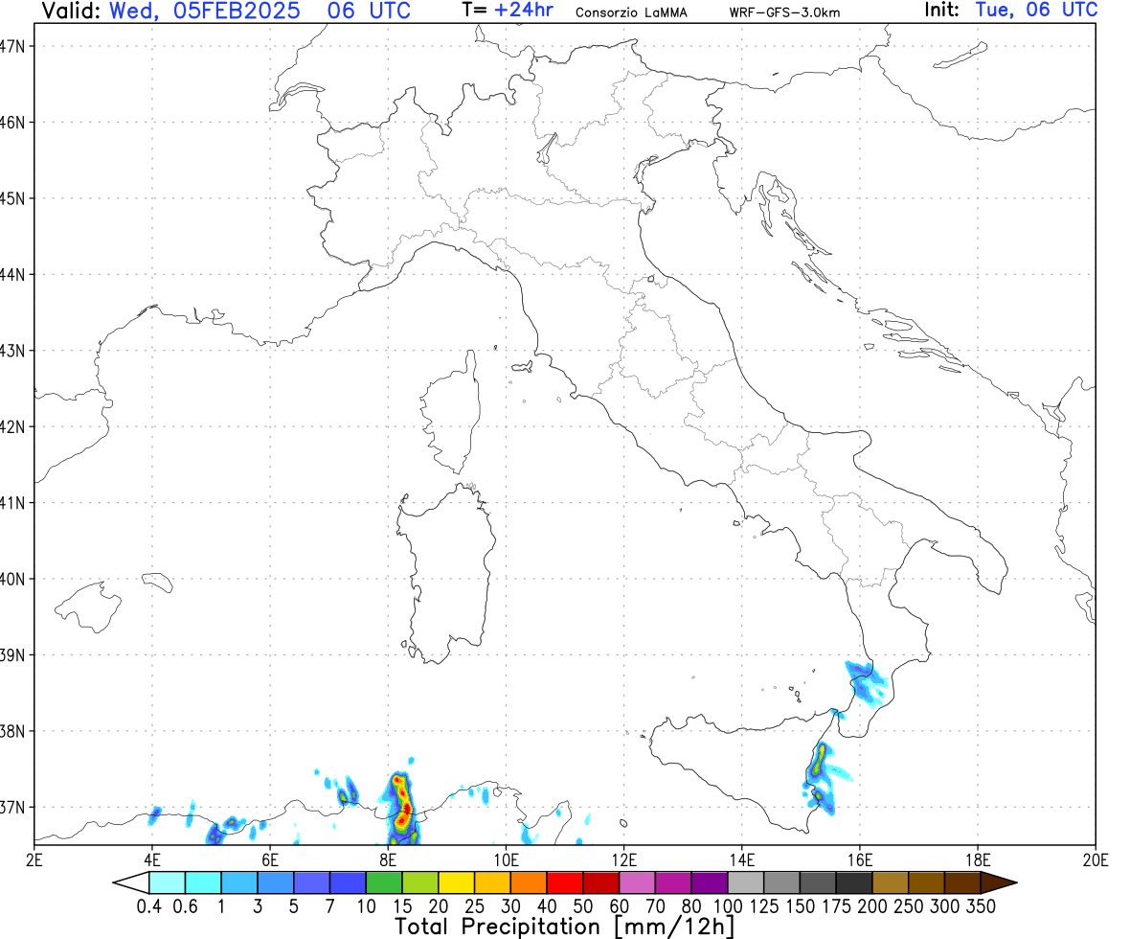Select the cyan 0.6–1 legend swatch
The image size is (1130, 939).
point(203,882)
